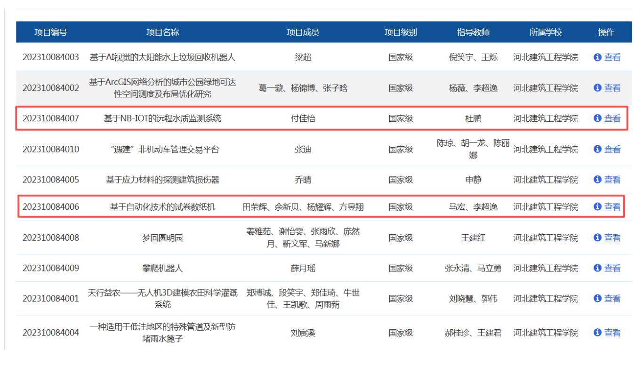Click the info icon for the NB-IOT water monitoring project
This screenshot has height=381, width=644.
(597, 119)
